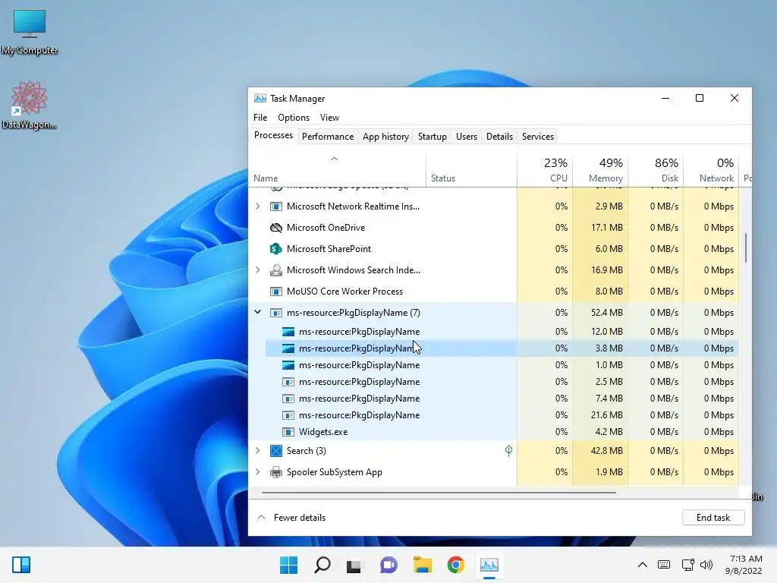Screen dimensions: 777x583
Task: Open the clock showing 7:13 AM 9/8/2022
Action: point(744,565)
